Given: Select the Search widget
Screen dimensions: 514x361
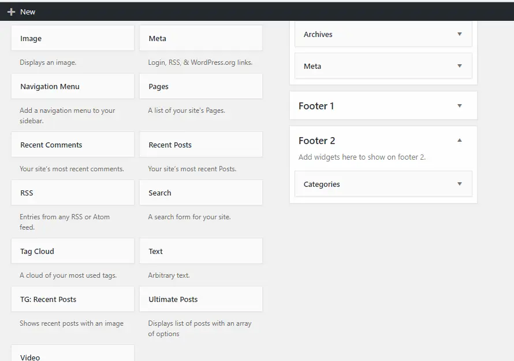Looking at the screenshot, I should click(201, 193).
